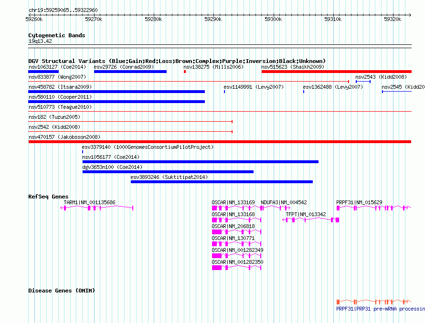Open the OSCAR|NM_206818 transcript
425x323 pixels.
click(236, 232)
